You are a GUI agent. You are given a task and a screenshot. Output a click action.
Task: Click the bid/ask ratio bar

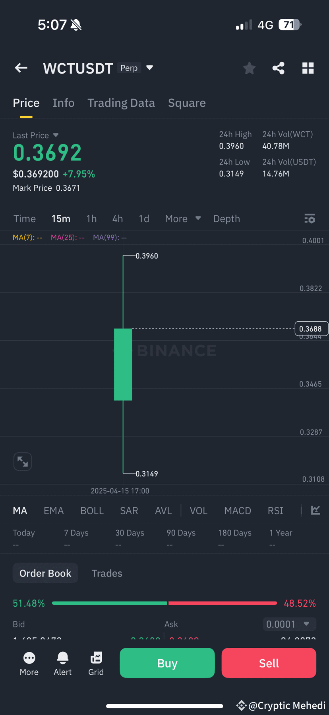164,603
